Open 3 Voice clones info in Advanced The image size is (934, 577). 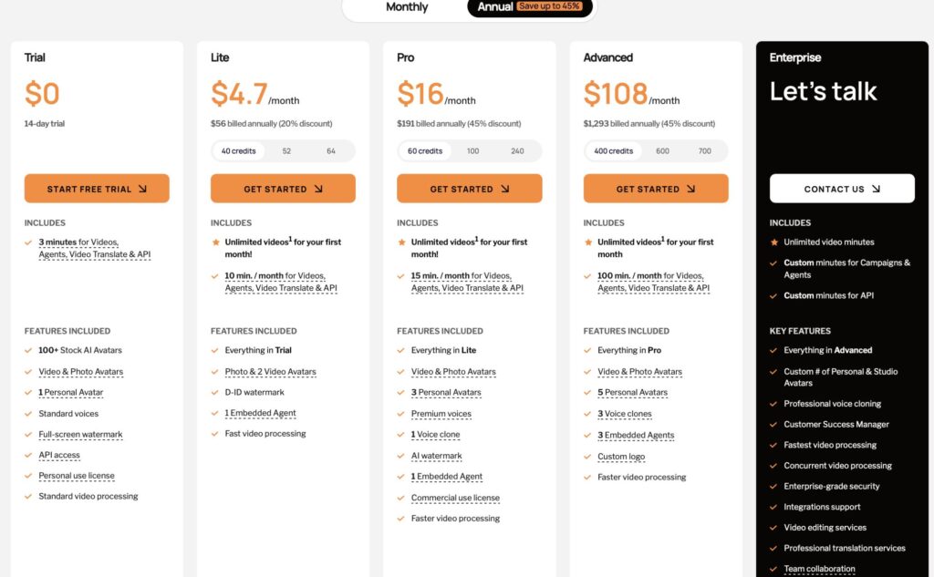click(624, 414)
